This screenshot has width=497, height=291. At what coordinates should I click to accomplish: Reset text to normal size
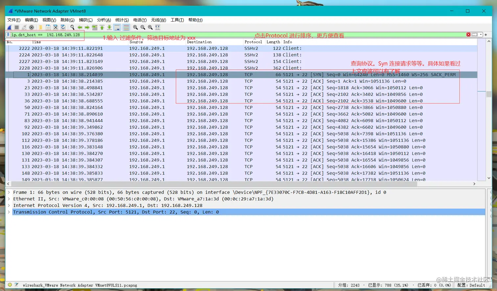pos(150,28)
